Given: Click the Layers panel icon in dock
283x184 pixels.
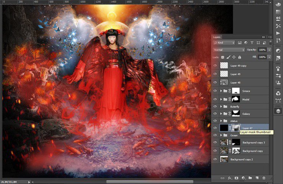Looking at the screenshot, I should 278,111.
